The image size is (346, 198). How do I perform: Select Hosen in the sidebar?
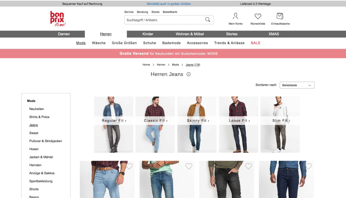[x=34, y=149]
